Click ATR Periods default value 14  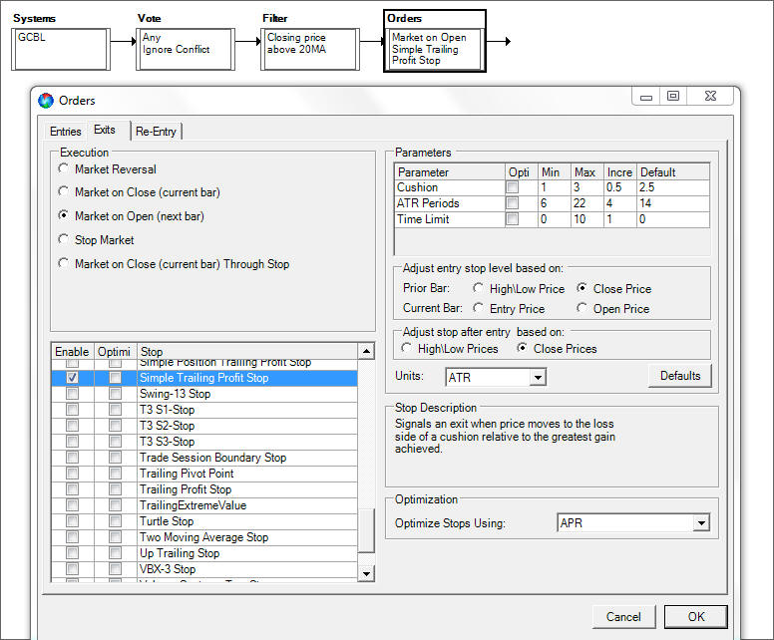673,203
